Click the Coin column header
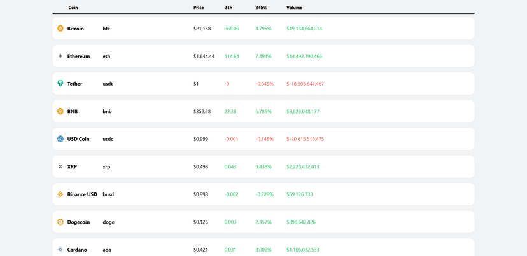Viewport: 527px width, 256px height. coord(73,8)
